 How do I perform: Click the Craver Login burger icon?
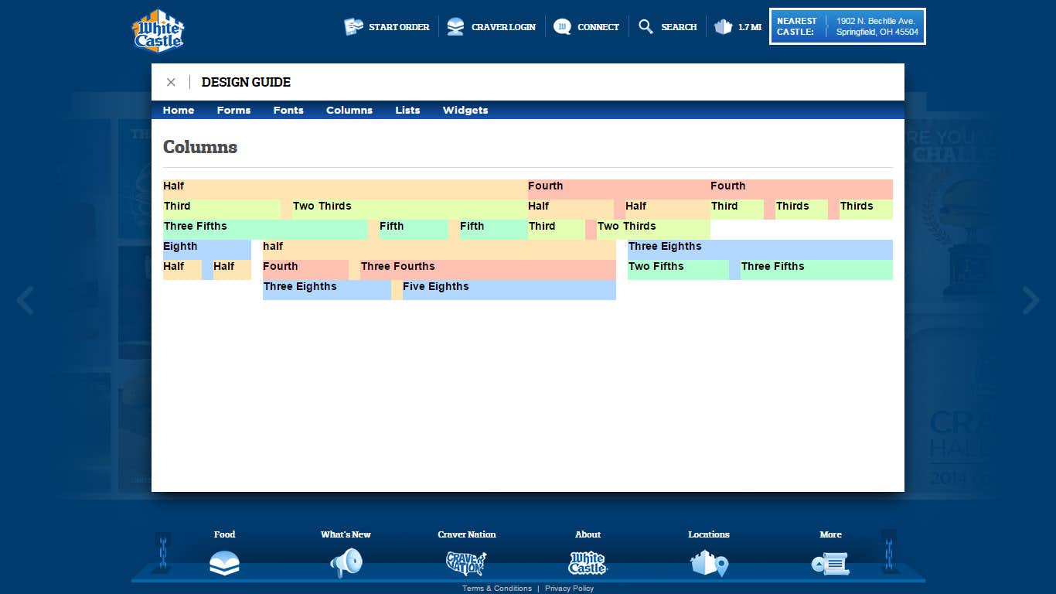456,27
